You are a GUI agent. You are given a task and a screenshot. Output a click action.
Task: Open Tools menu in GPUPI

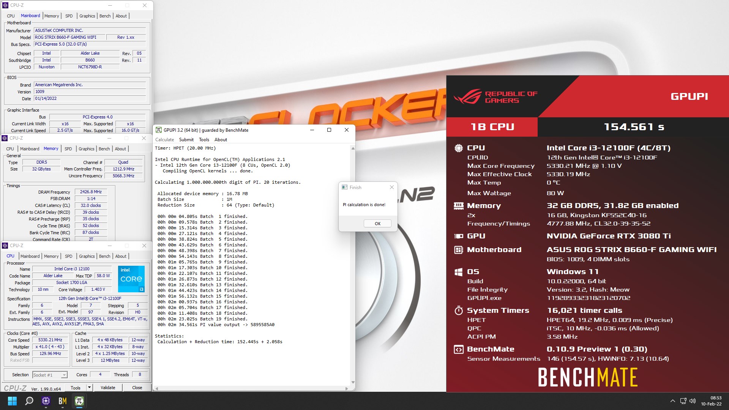(x=204, y=140)
